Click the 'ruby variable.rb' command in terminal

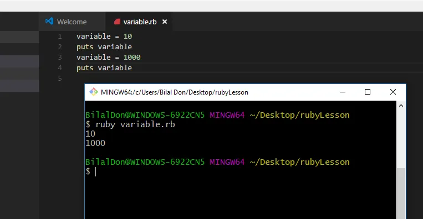click(x=135, y=124)
